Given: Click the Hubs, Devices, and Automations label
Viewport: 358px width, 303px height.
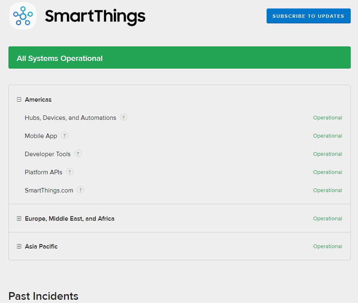Looking at the screenshot, I should click(x=70, y=118).
